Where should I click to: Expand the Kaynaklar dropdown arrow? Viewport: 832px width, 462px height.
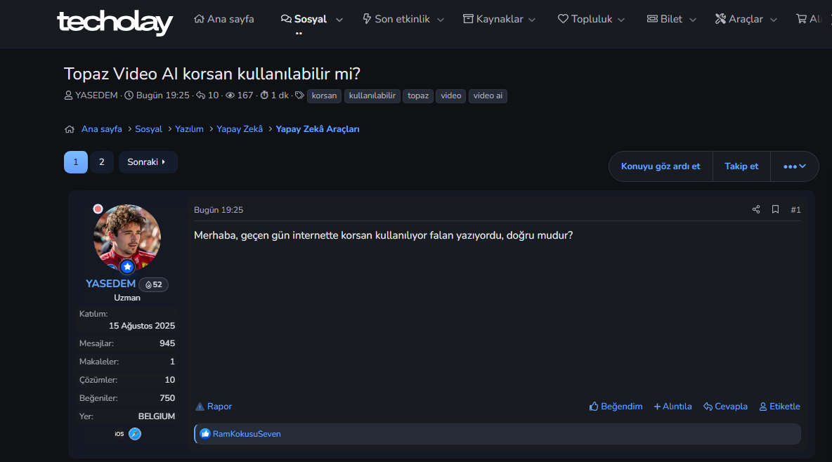pyautogui.click(x=532, y=20)
